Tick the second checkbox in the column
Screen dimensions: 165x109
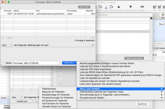[61, 73]
